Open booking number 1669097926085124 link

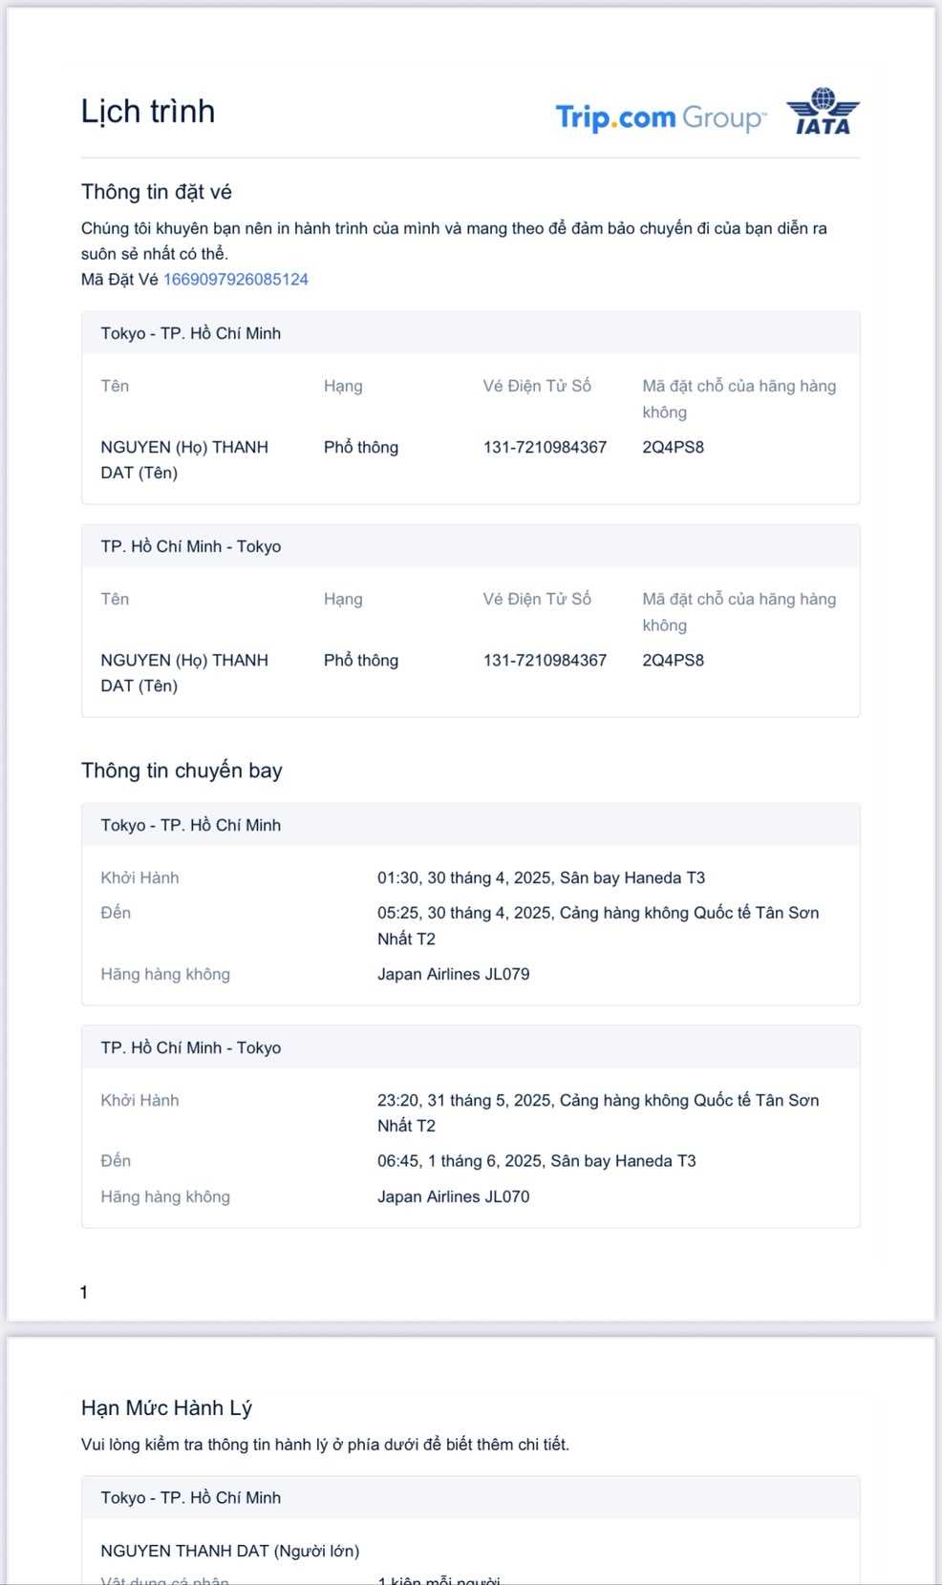coord(235,280)
